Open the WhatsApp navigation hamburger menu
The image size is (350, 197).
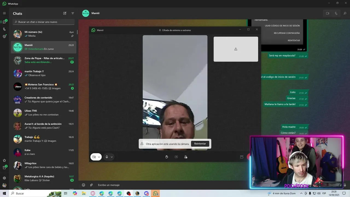point(4,13)
